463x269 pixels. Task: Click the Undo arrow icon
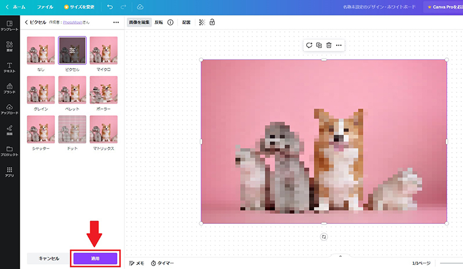[x=110, y=7]
